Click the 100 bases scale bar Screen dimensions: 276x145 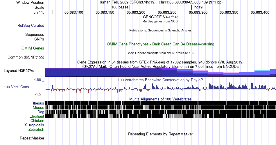click(161, 7)
